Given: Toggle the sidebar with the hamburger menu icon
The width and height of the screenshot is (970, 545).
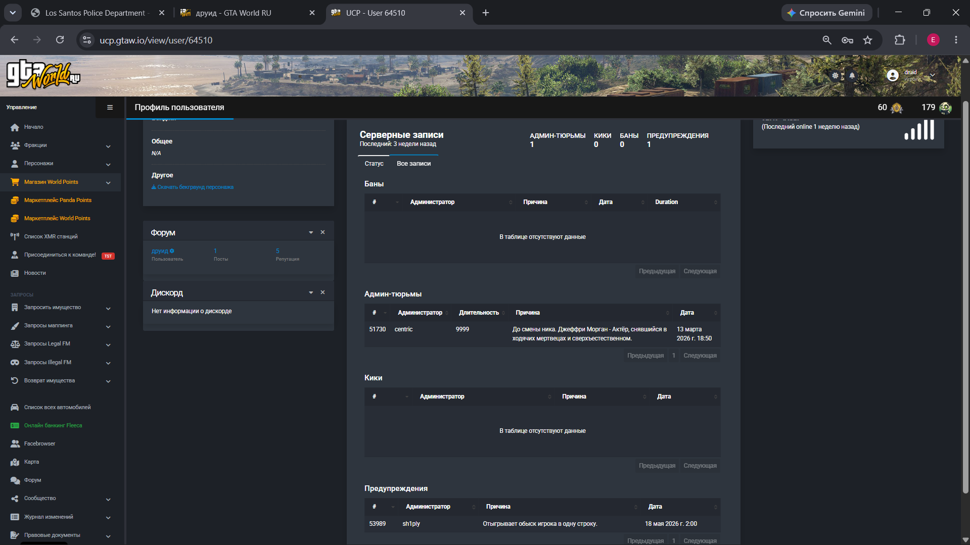Looking at the screenshot, I should (110, 107).
